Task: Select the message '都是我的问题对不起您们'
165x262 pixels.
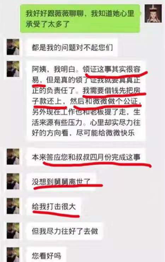Action: tap(72, 48)
